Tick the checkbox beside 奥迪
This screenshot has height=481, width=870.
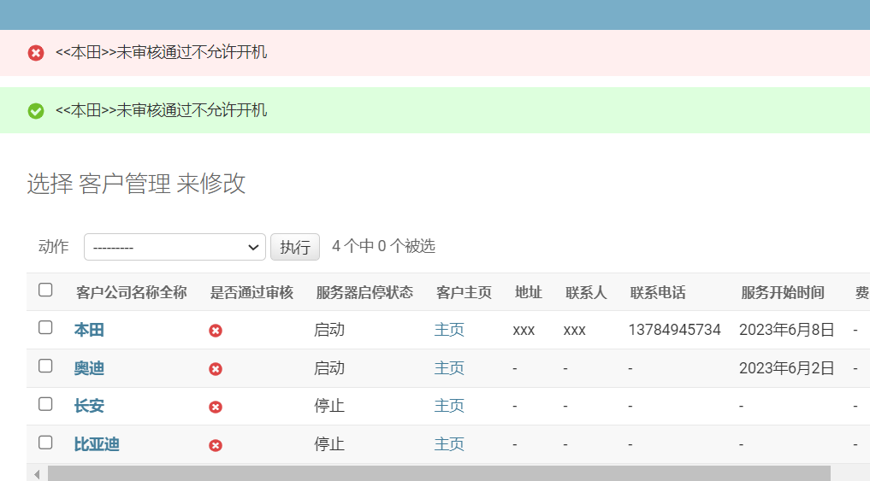click(x=45, y=366)
